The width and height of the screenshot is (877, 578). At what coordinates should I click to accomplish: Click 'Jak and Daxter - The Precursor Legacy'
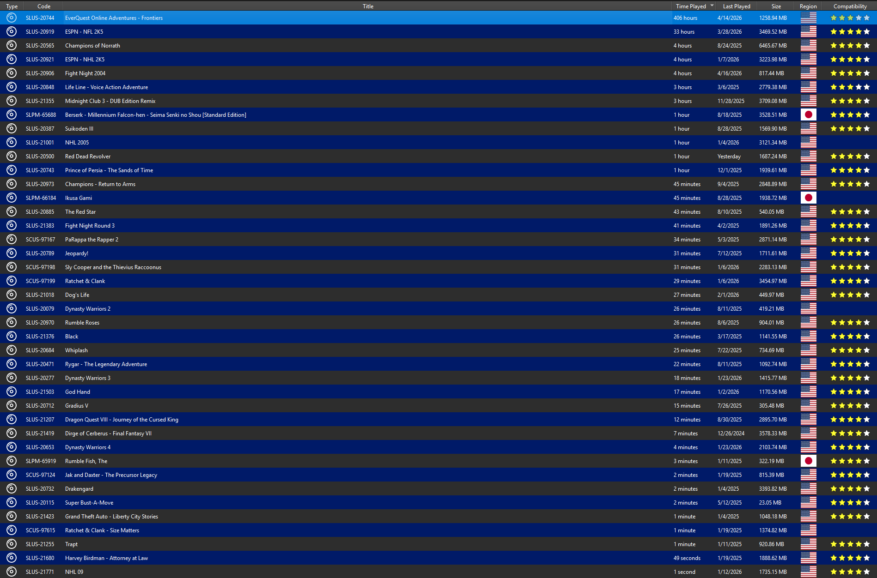tap(111, 475)
